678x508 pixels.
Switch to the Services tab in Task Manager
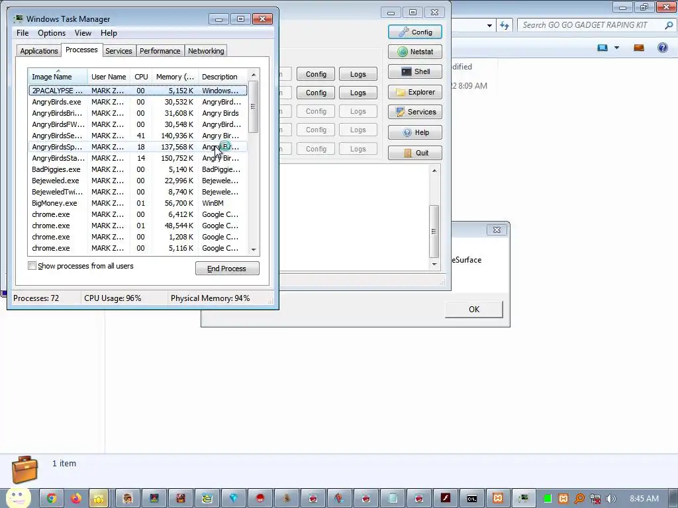[119, 51]
